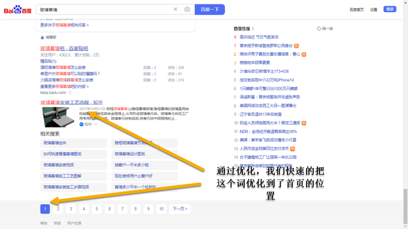Open image search via camera icon
Screen dimensions: 408x229
click(187, 10)
